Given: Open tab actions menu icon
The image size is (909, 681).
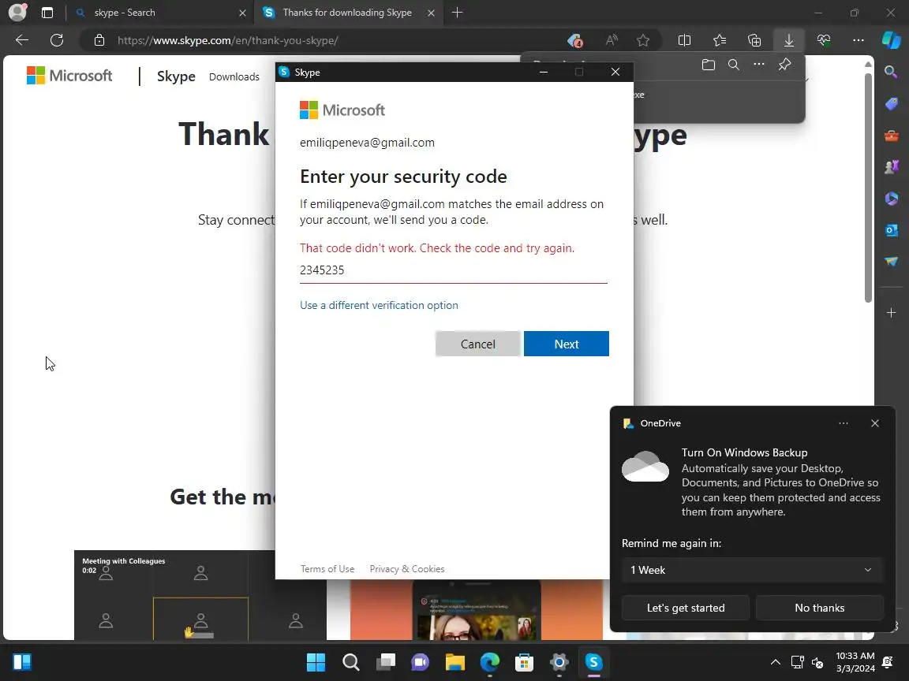Looking at the screenshot, I should [47, 13].
